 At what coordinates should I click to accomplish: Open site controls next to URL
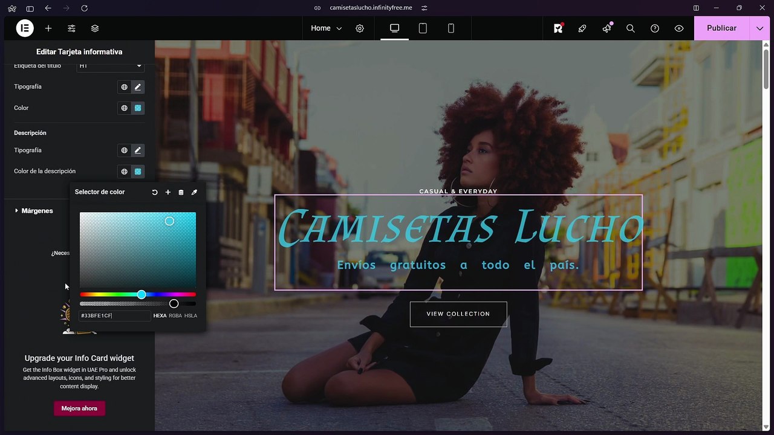click(424, 8)
